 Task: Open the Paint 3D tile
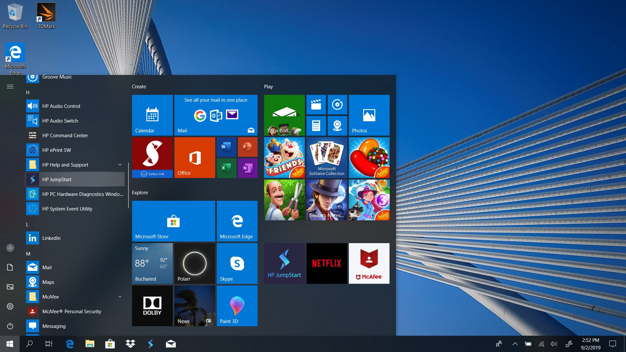tap(237, 306)
